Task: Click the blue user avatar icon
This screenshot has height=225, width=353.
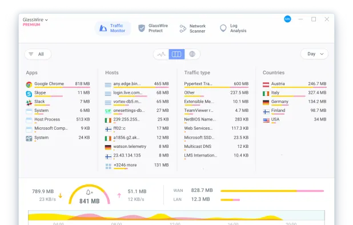Action: click(x=287, y=19)
